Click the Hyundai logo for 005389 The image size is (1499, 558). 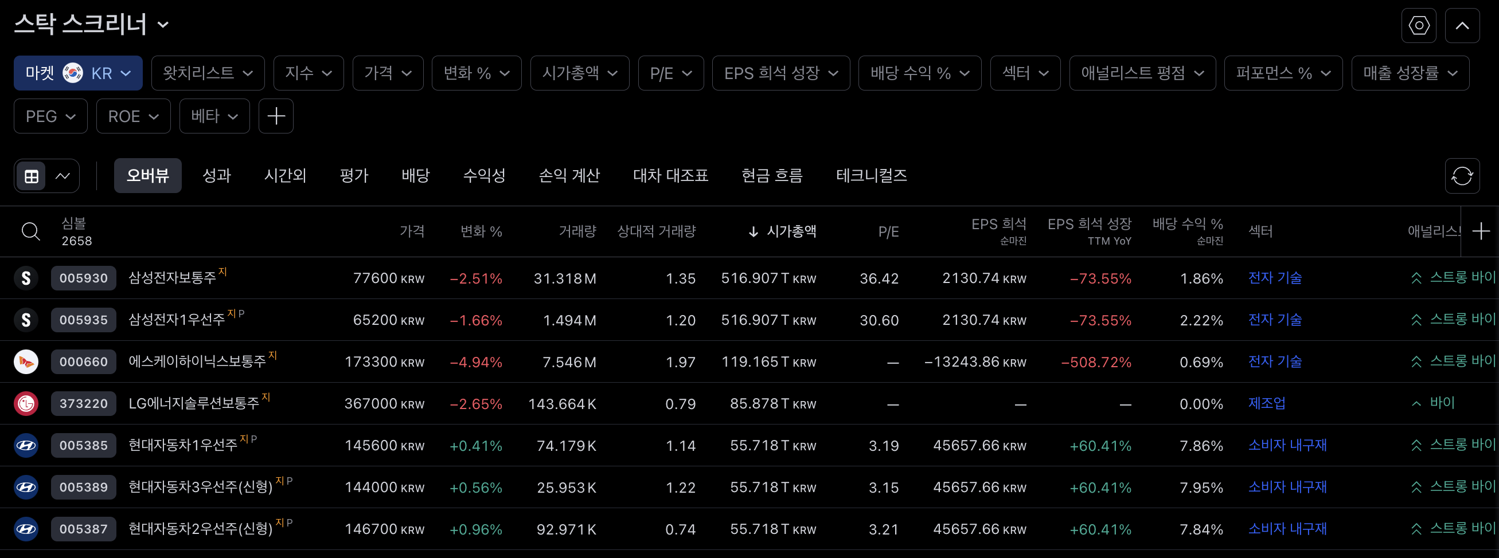(26, 487)
